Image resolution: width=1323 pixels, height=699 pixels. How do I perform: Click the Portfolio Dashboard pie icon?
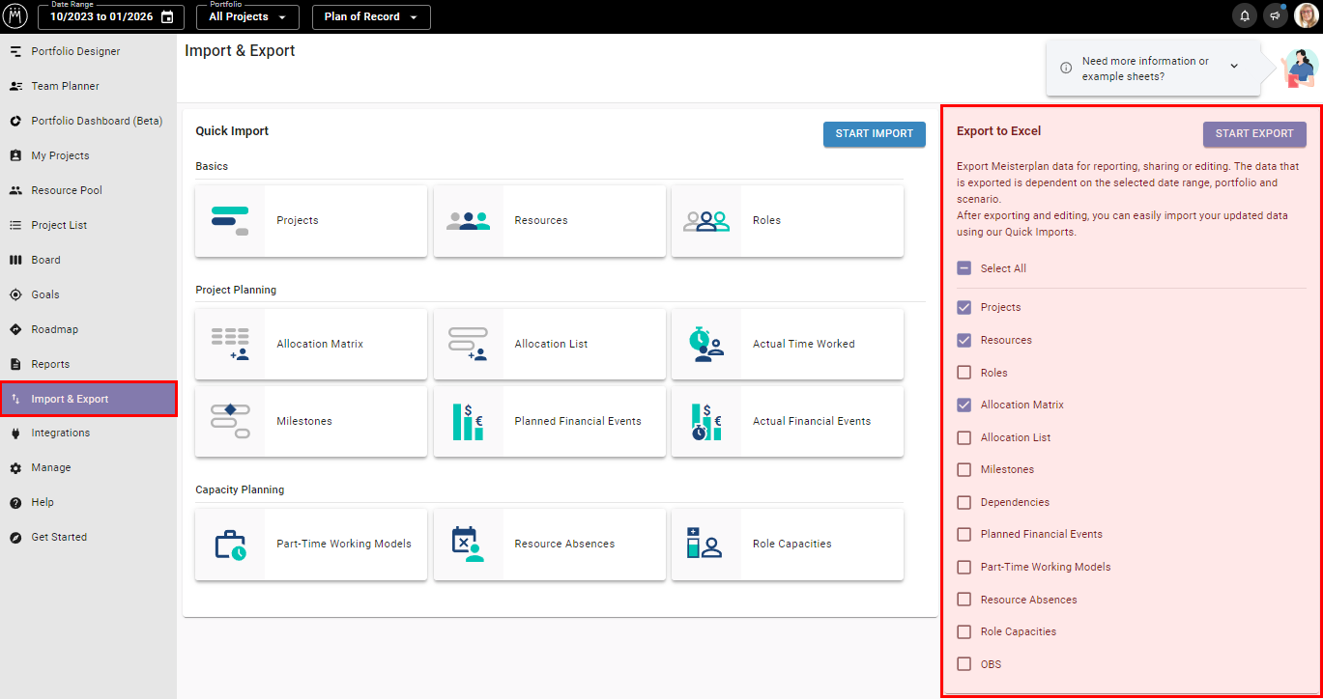(x=15, y=121)
